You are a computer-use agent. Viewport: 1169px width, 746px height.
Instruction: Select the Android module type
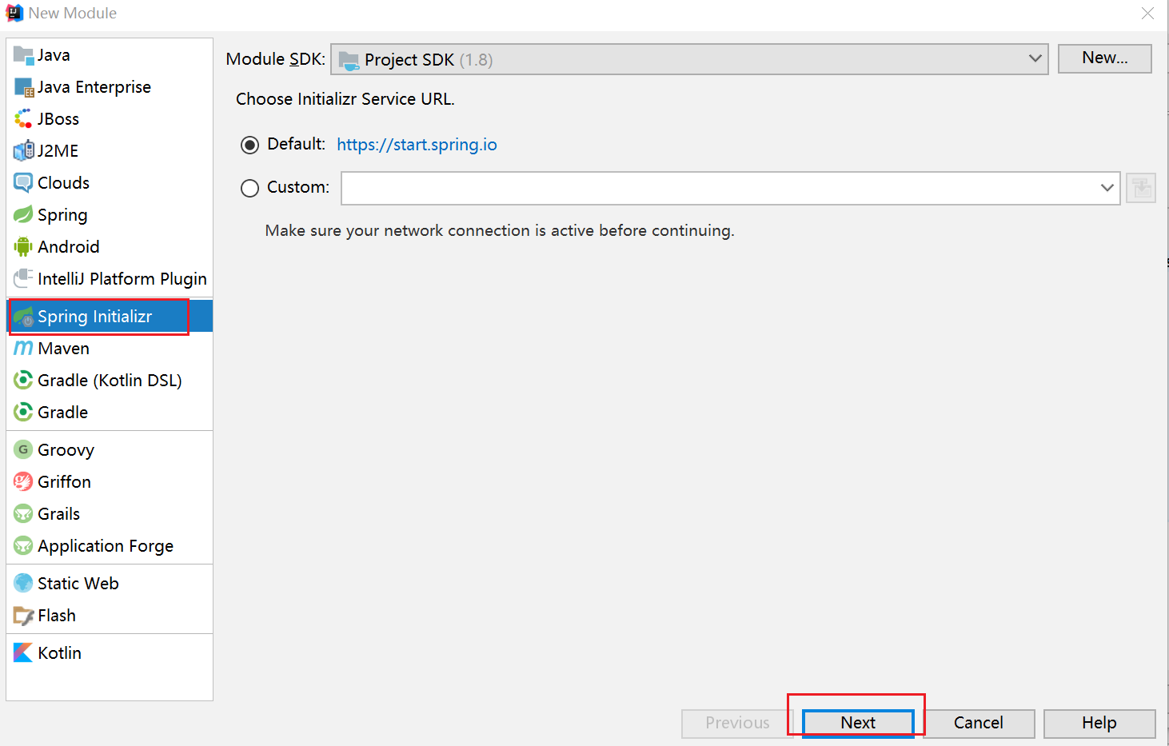click(68, 246)
